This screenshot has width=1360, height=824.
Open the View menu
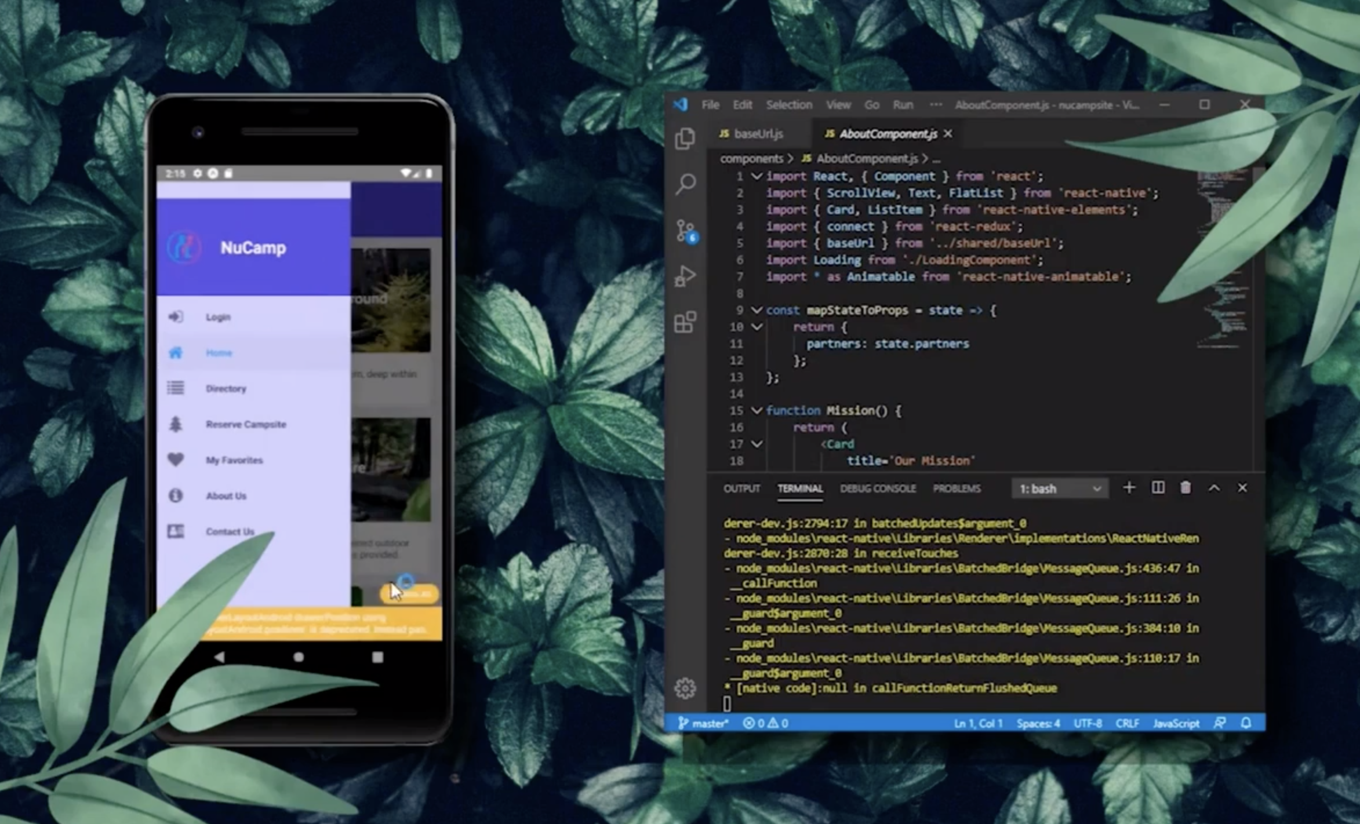click(x=838, y=105)
